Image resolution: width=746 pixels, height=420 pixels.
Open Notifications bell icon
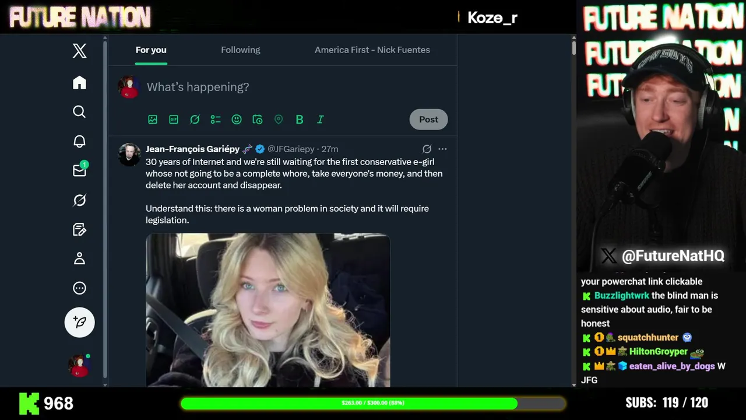[x=79, y=141]
